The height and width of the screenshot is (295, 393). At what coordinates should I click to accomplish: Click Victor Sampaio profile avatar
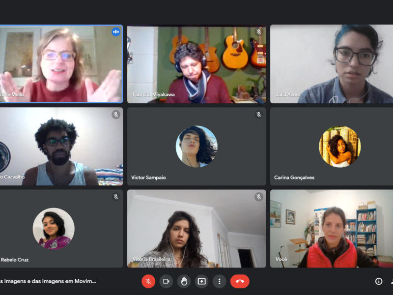(x=196, y=147)
